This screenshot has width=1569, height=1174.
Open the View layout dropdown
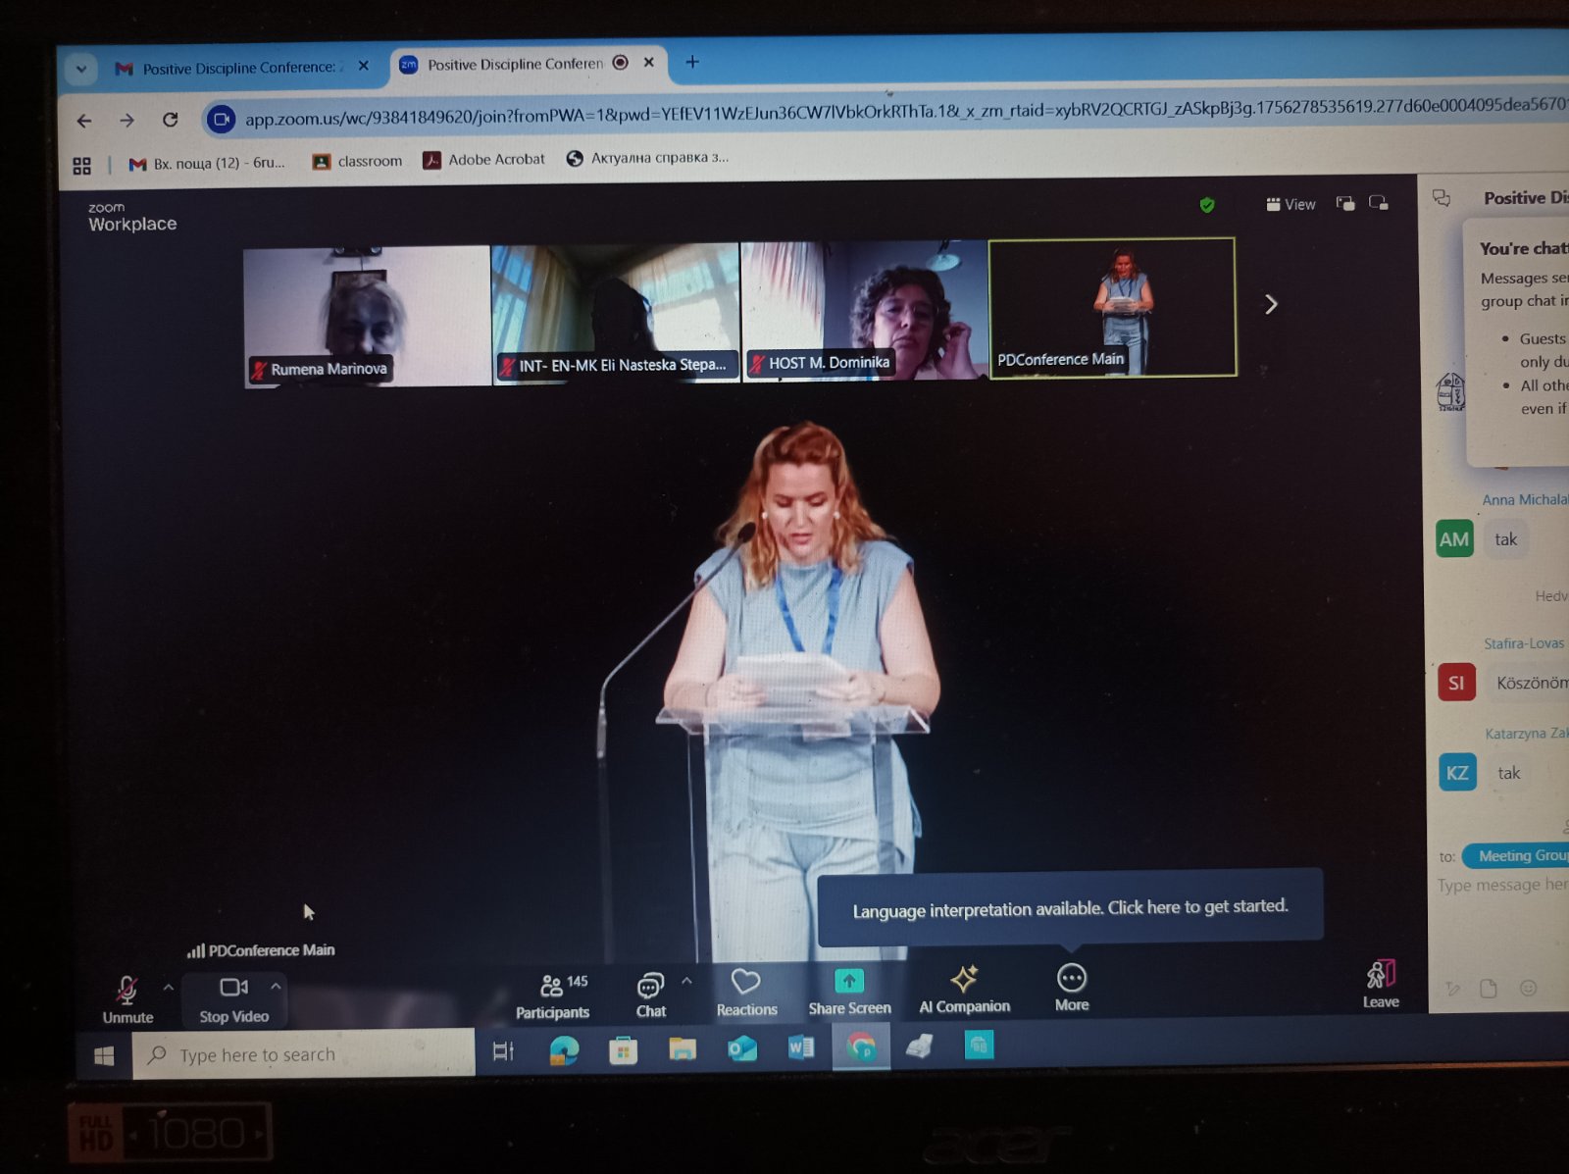click(x=1291, y=204)
